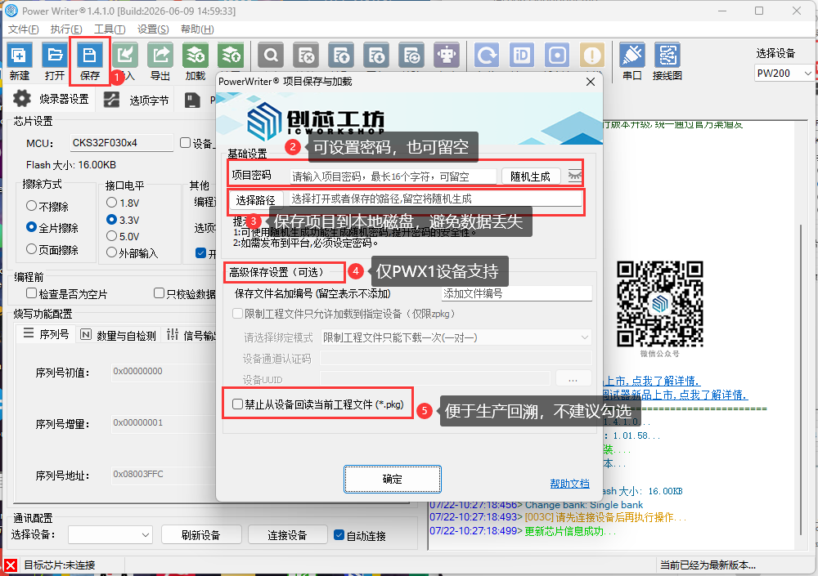
Task: Click the 项目密码 input field
Action: pos(393,176)
